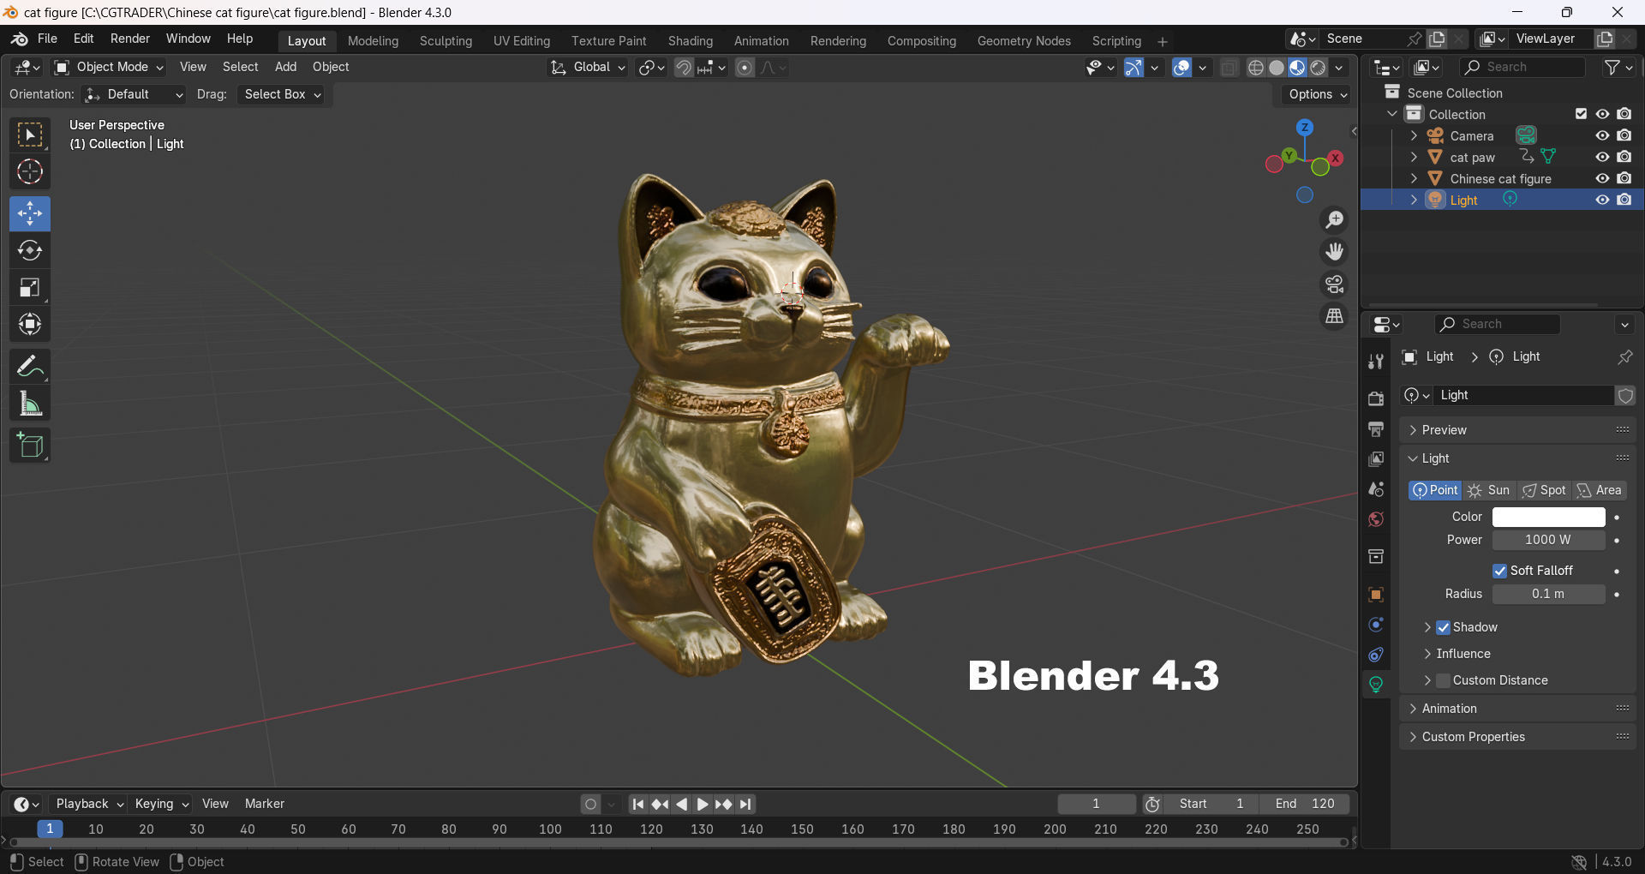This screenshot has width=1645, height=874.
Task: Click the Power 1000 W field
Action: [x=1548, y=540]
